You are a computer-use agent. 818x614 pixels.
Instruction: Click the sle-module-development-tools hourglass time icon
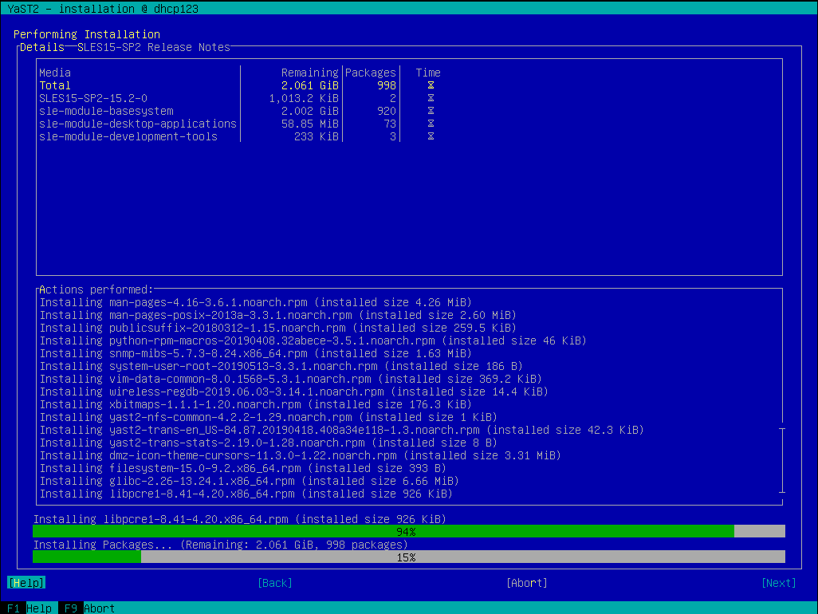tap(431, 136)
